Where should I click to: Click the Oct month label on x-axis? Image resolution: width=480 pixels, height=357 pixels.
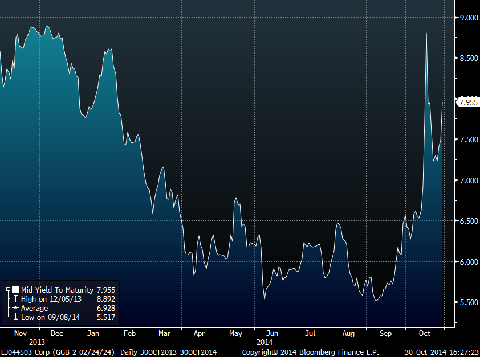pos(425,333)
